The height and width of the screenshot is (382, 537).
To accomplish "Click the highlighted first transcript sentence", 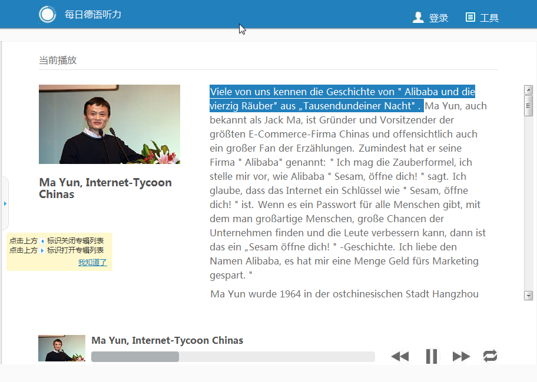I will click(343, 98).
